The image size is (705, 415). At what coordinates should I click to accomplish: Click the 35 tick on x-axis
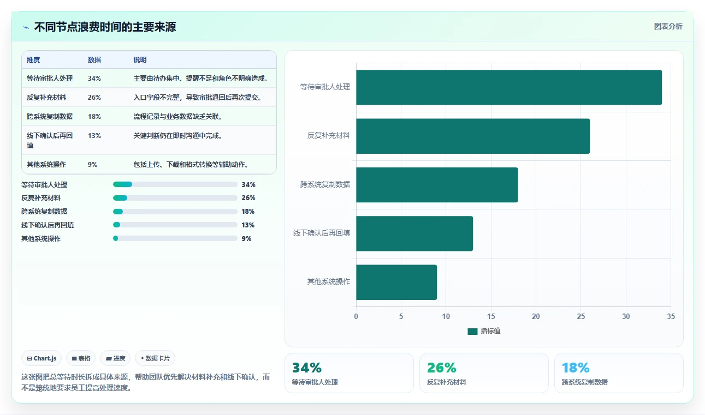pos(671,316)
